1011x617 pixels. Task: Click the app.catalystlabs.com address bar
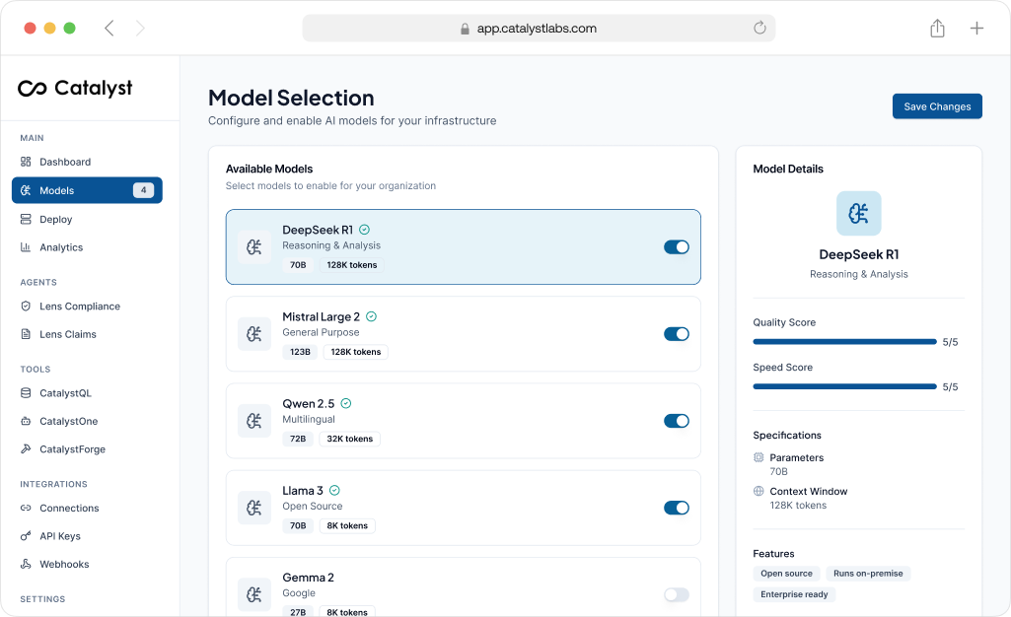point(539,29)
